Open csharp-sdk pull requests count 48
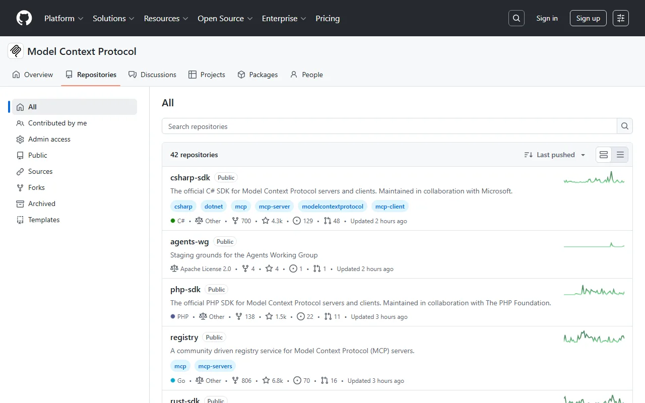The height and width of the screenshot is (403, 645). (x=332, y=221)
